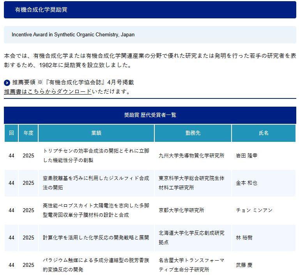Select recipient name 金本 和也
The image size is (299, 277).
click(x=246, y=183)
